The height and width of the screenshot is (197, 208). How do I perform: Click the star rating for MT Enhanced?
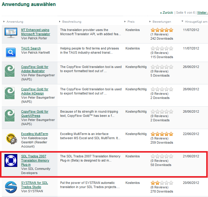click(162, 30)
